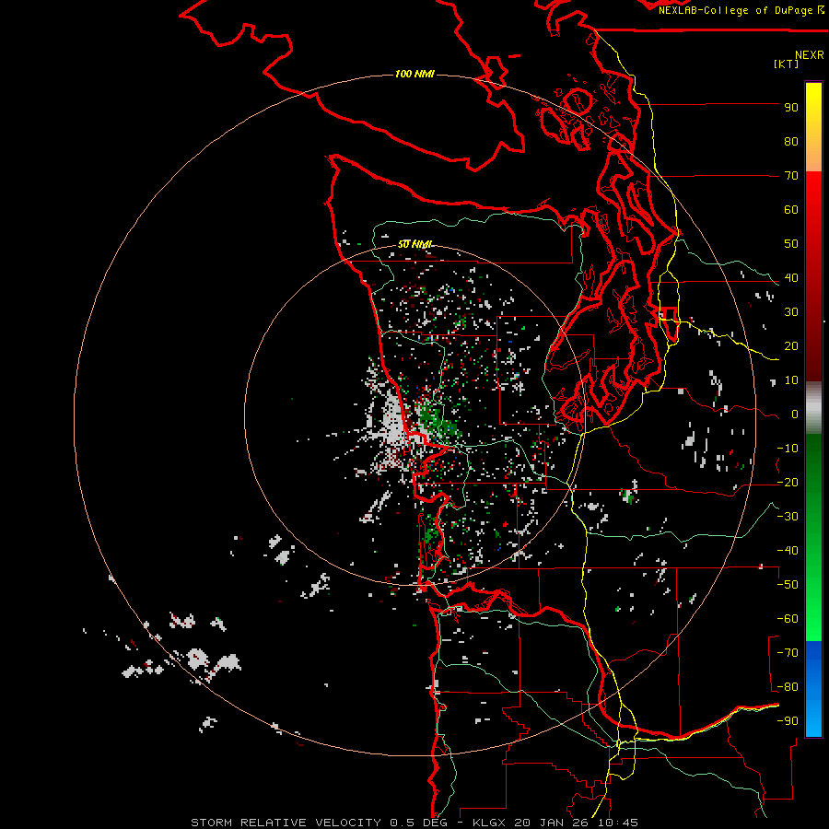Click the 10 value on velocity scale
The height and width of the screenshot is (829, 829).
pyautogui.click(x=791, y=380)
